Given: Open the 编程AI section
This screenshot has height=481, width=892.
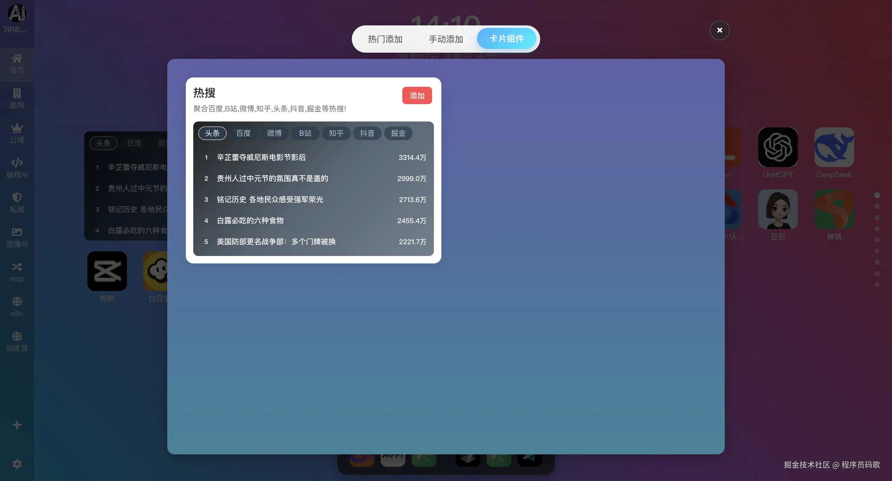Looking at the screenshot, I should pyautogui.click(x=17, y=168).
